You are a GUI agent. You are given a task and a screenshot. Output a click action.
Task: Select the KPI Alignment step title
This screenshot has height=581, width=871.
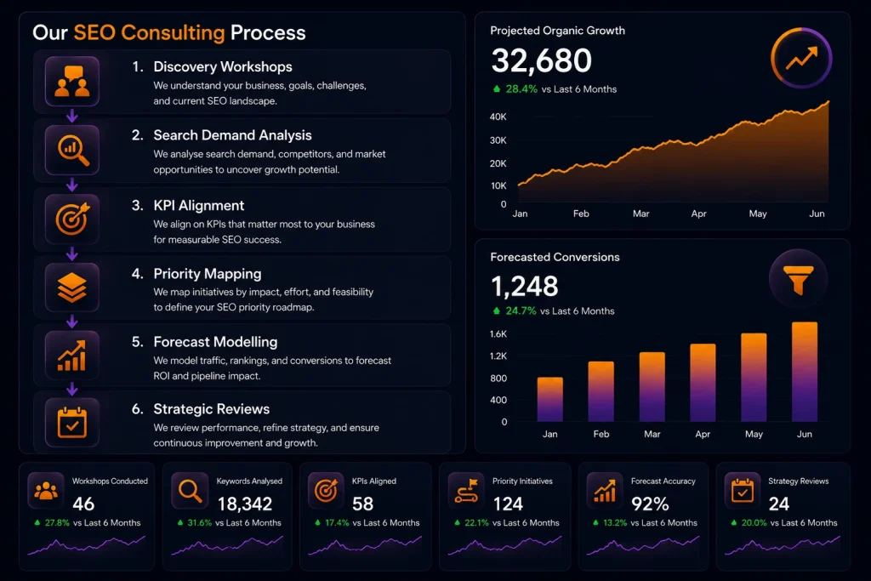point(199,206)
